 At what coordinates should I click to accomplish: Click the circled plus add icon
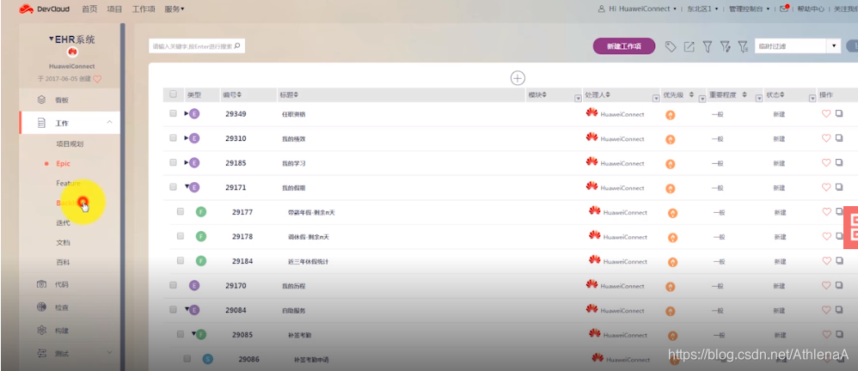pos(518,78)
